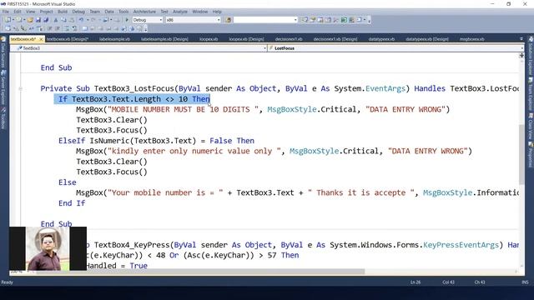The width and height of the screenshot is (534, 300).
Task: Switch to the decisionex1.vb code tab
Action: tap(289, 39)
